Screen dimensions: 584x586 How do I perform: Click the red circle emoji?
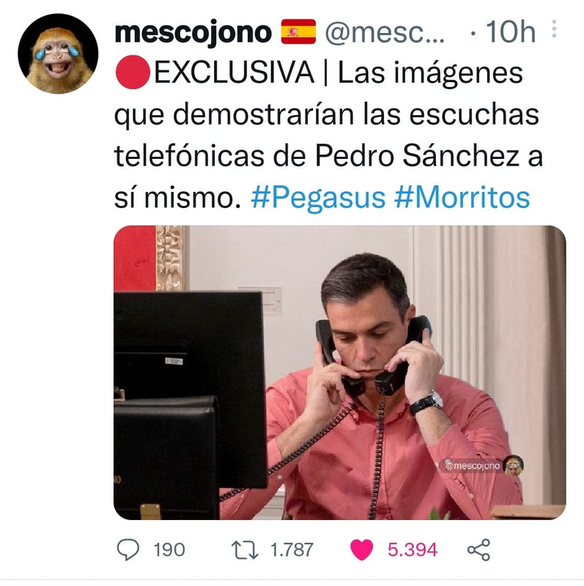[133, 72]
